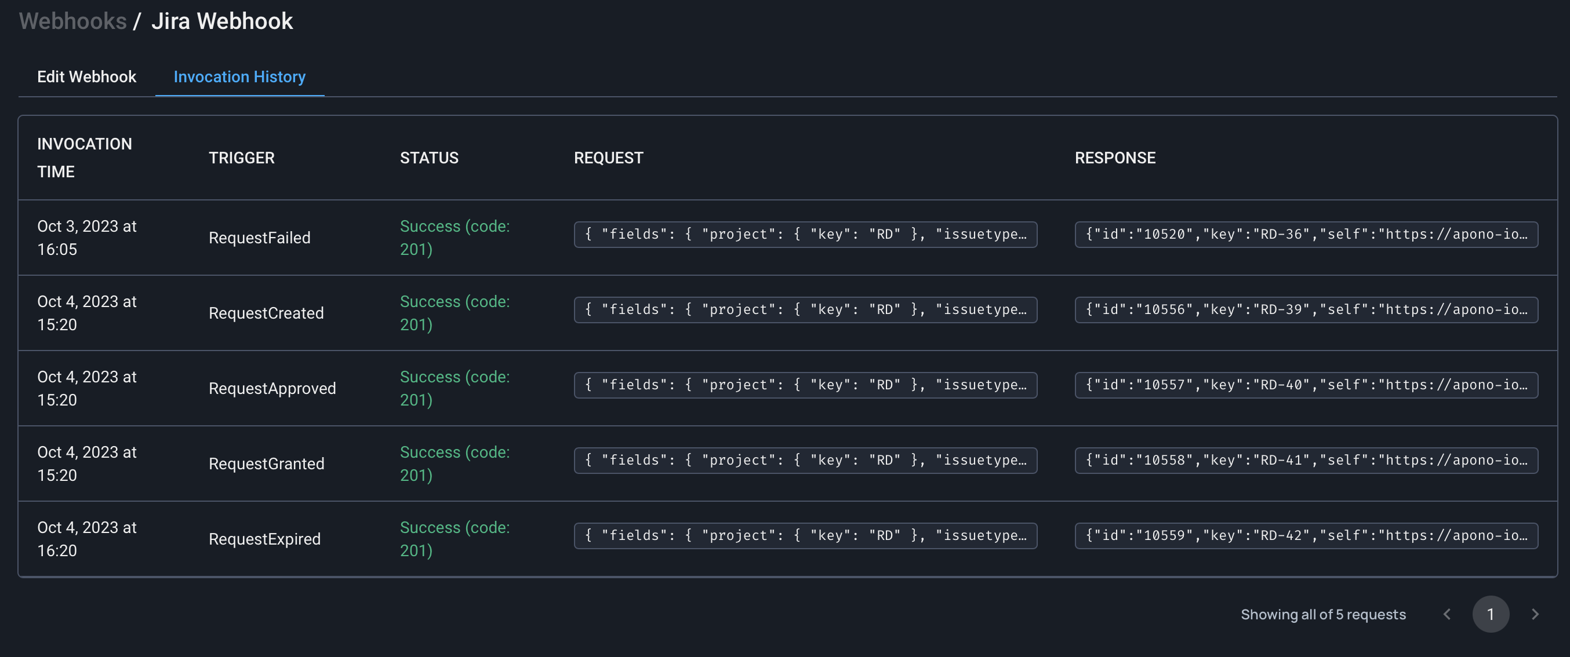The image size is (1570, 657).
Task: Go to next page arrow
Action: pos(1535,614)
